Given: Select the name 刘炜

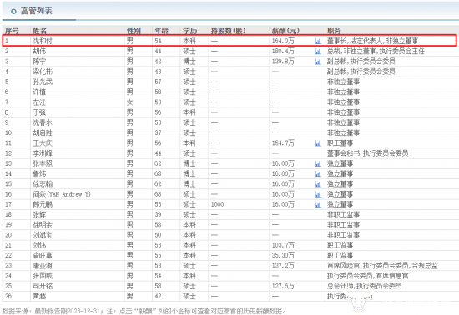Looking at the screenshot, I should tap(39, 246).
